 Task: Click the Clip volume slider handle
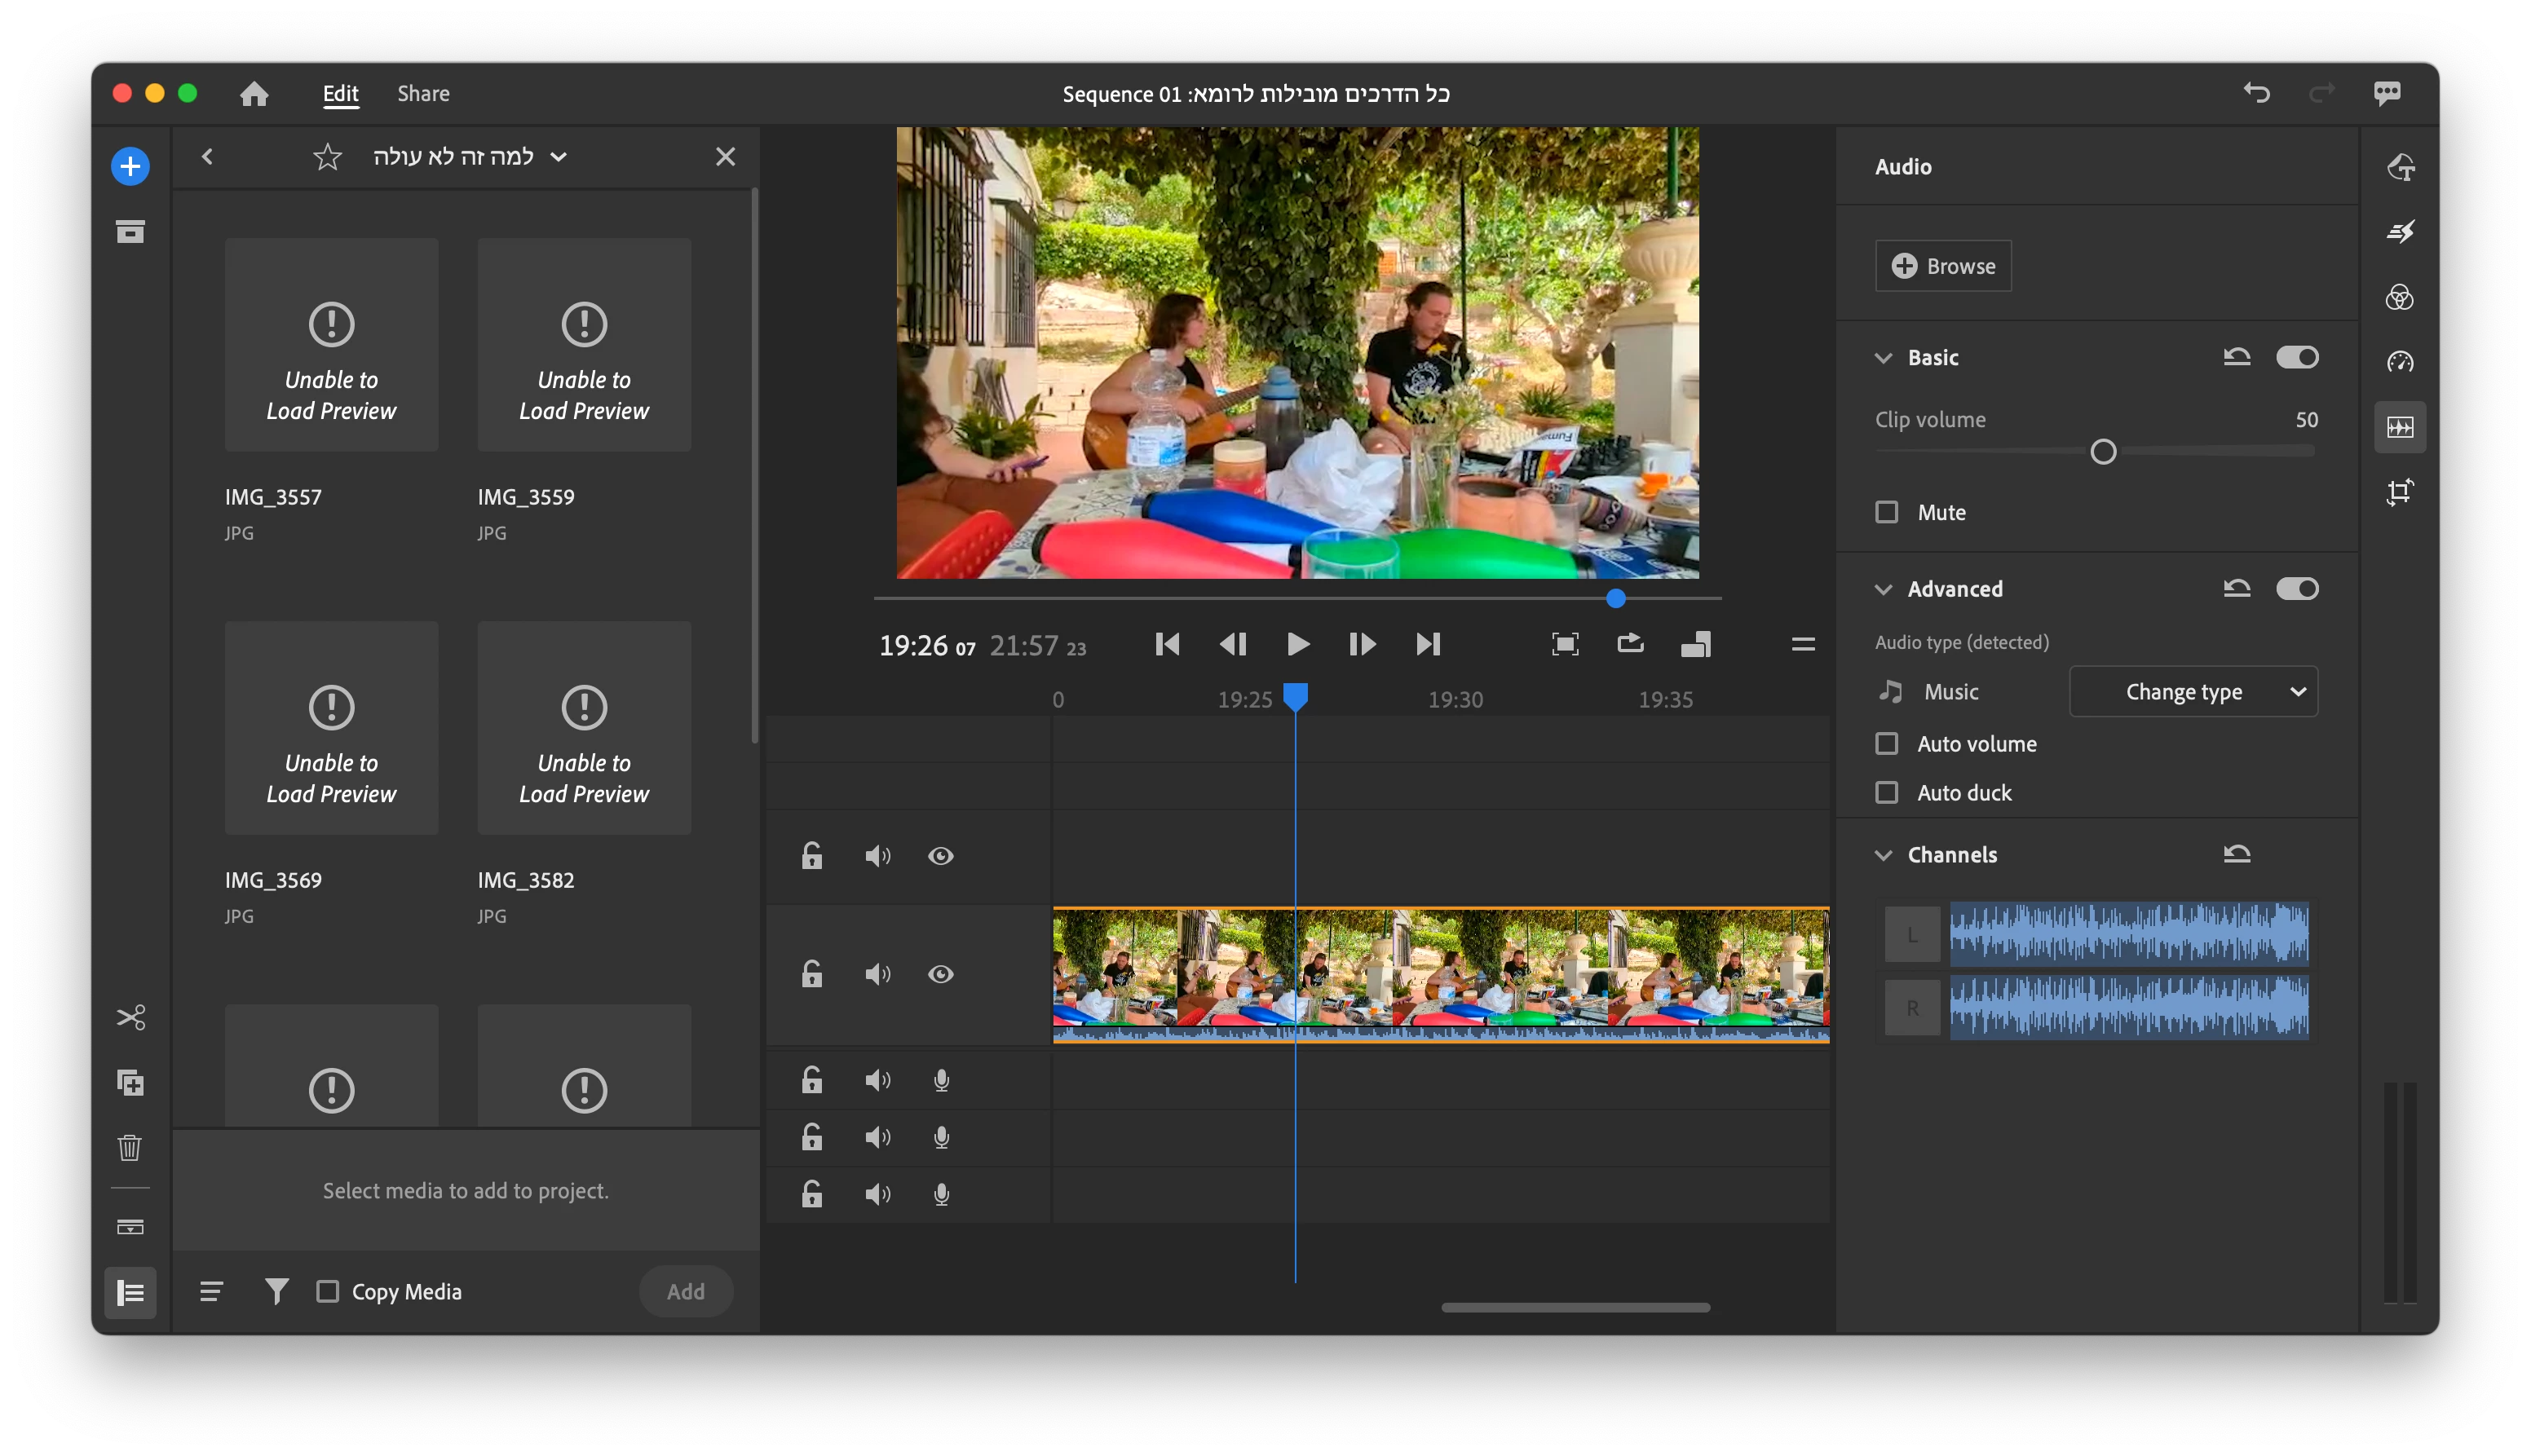pos(2103,452)
